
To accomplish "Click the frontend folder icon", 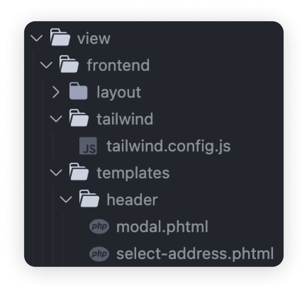I will 69,64.
